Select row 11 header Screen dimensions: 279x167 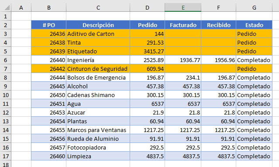click(x=6, y=104)
